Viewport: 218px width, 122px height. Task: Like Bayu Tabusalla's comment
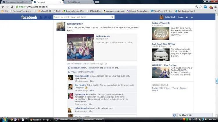pos(92,81)
